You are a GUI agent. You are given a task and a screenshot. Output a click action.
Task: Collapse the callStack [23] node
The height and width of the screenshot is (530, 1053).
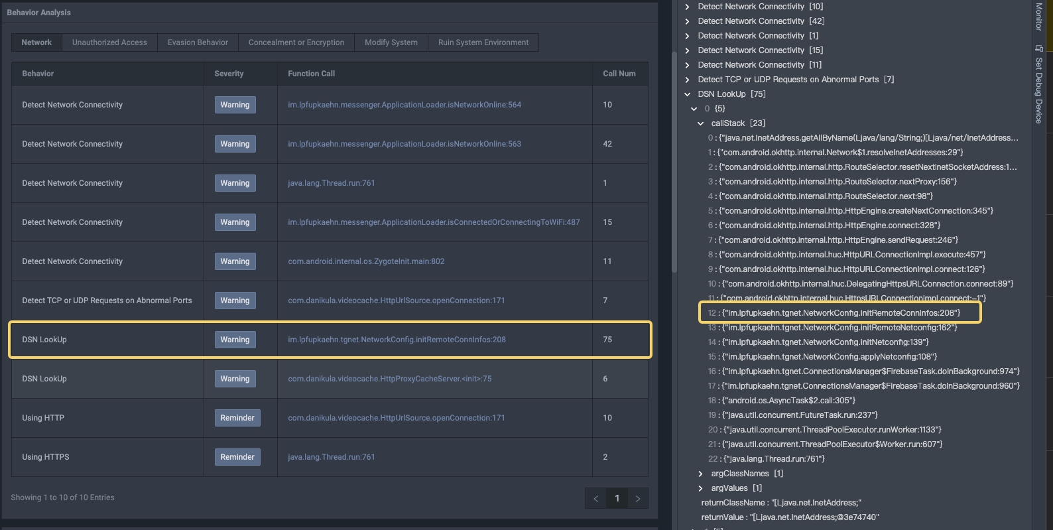pyautogui.click(x=700, y=123)
